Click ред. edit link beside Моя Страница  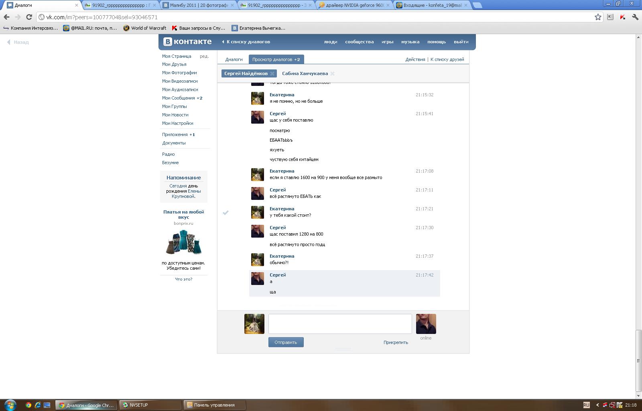[204, 56]
